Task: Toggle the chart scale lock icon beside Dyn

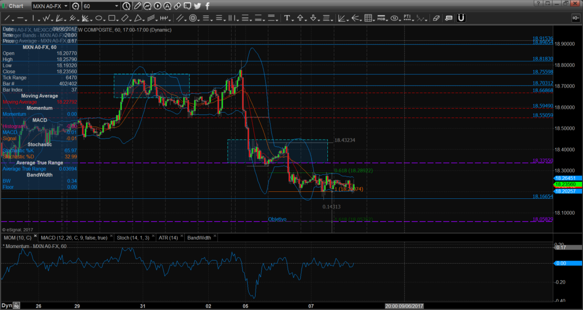Action: coord(16,306)
